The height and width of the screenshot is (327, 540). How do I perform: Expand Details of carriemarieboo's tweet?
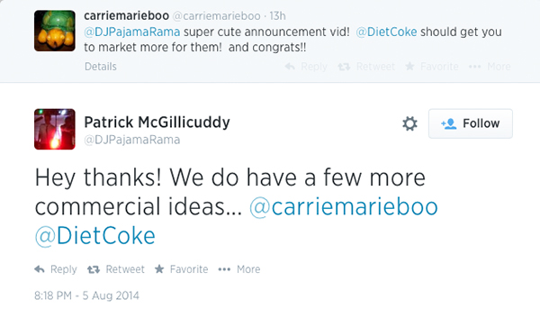(101, 67)
